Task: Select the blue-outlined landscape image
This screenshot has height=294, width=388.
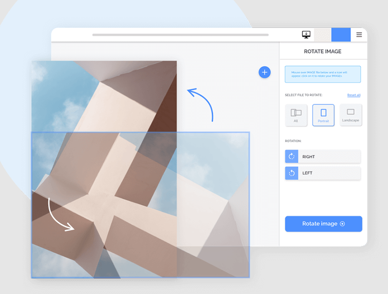Action: click(x=140, y=205)
